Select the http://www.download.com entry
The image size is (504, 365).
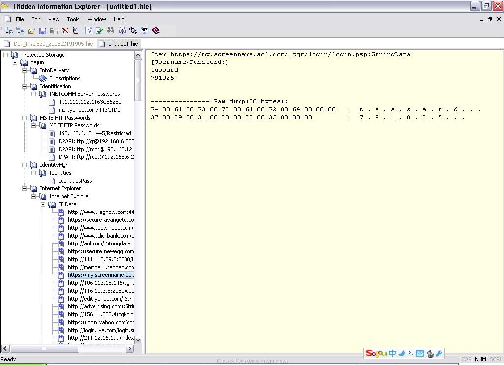coord(101,228)
